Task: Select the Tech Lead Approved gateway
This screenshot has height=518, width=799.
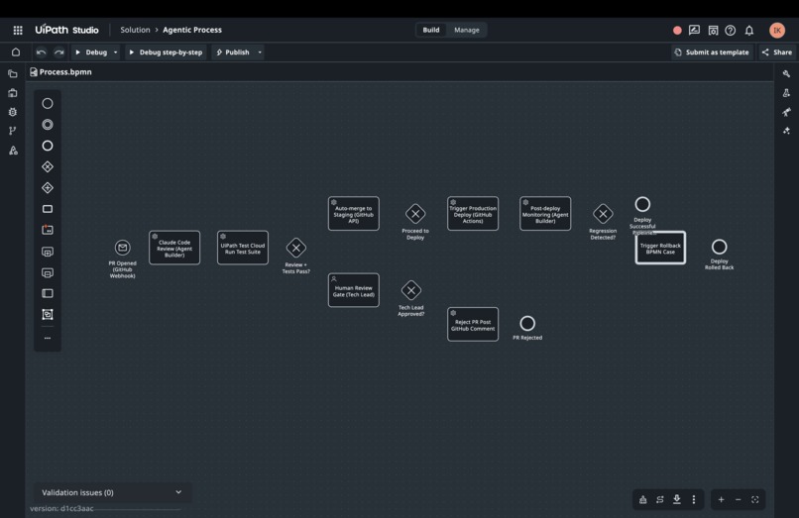Action: point(411,290)
